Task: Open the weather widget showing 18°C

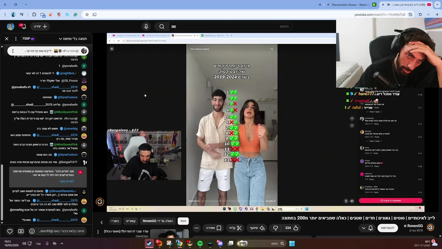Action: click(425, 243)
